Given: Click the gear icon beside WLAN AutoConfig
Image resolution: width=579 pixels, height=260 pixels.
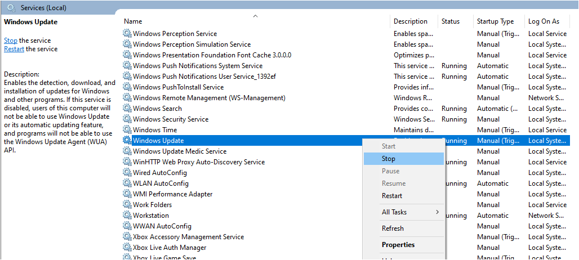Looking at the screenshot, I should (x=127, y=183).
